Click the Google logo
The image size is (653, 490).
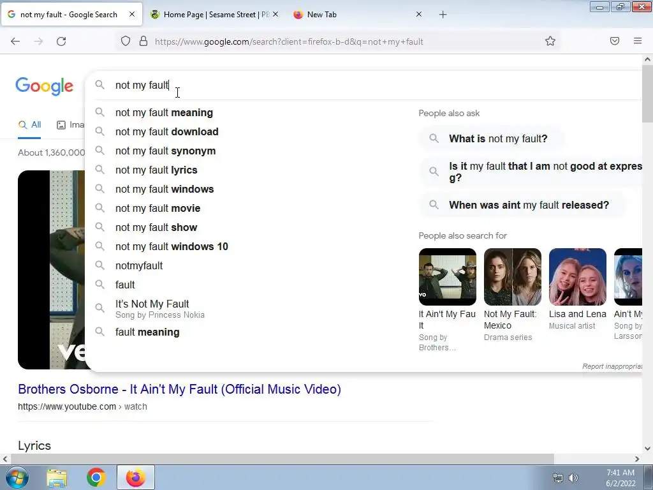point(45,86)
